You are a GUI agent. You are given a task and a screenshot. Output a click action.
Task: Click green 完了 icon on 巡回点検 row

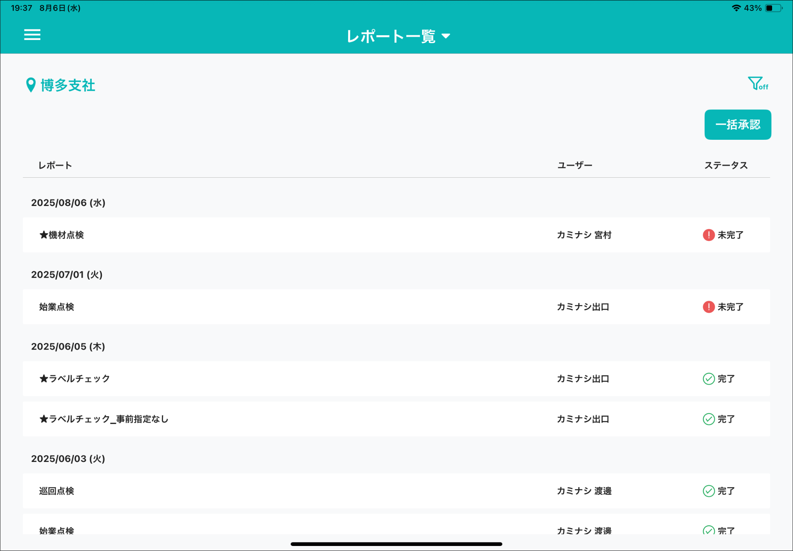tap(708, 491)
